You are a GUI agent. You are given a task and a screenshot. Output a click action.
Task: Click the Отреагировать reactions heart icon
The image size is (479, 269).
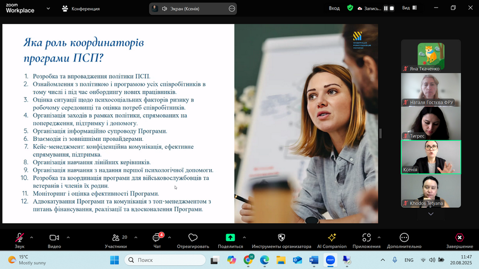(x=193, y=238)
